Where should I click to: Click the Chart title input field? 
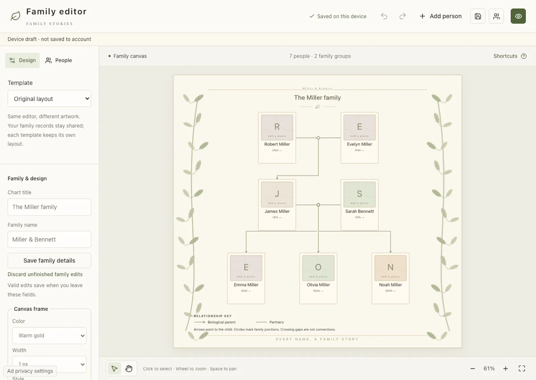click(49, 207)
